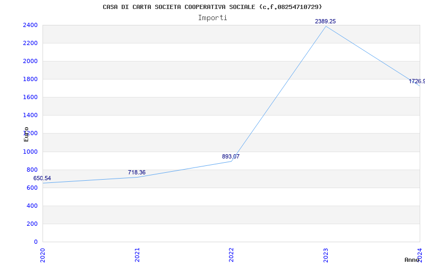The width and height of the screenshot is (425, 265).
Task: Click the 2022 x-axis label
Action: point(231,255)
